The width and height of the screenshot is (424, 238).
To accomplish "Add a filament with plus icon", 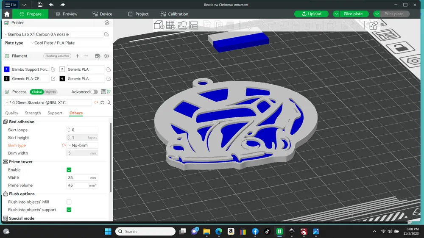I will click(x=77, y=56).
